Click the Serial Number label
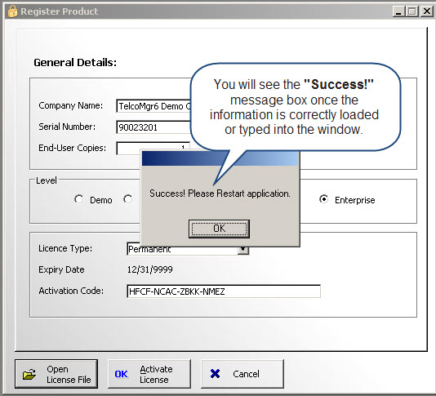This screenshot has width=436, height=396. pyautogui.click(x=67, y=127)
